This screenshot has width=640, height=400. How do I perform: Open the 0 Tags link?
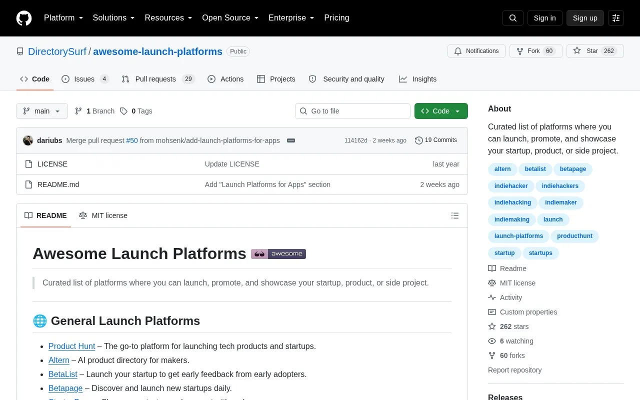point(136,111)
